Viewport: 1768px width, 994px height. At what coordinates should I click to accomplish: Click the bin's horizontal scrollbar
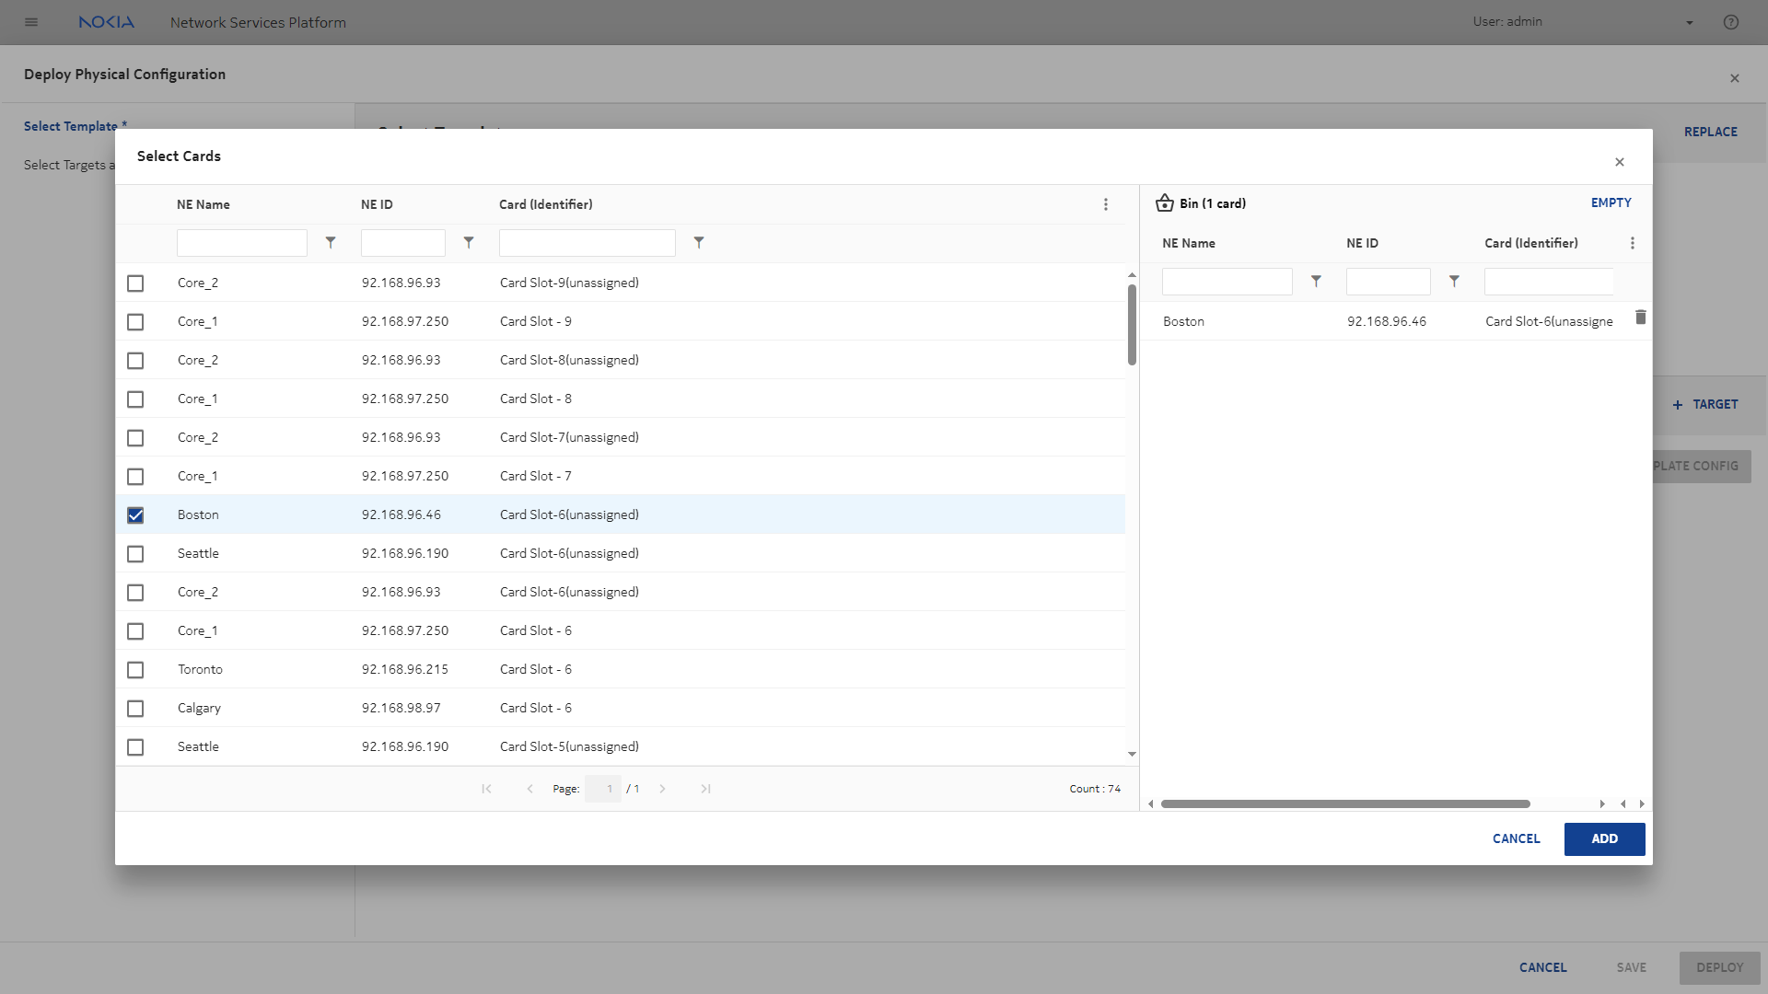point(1344,803)
